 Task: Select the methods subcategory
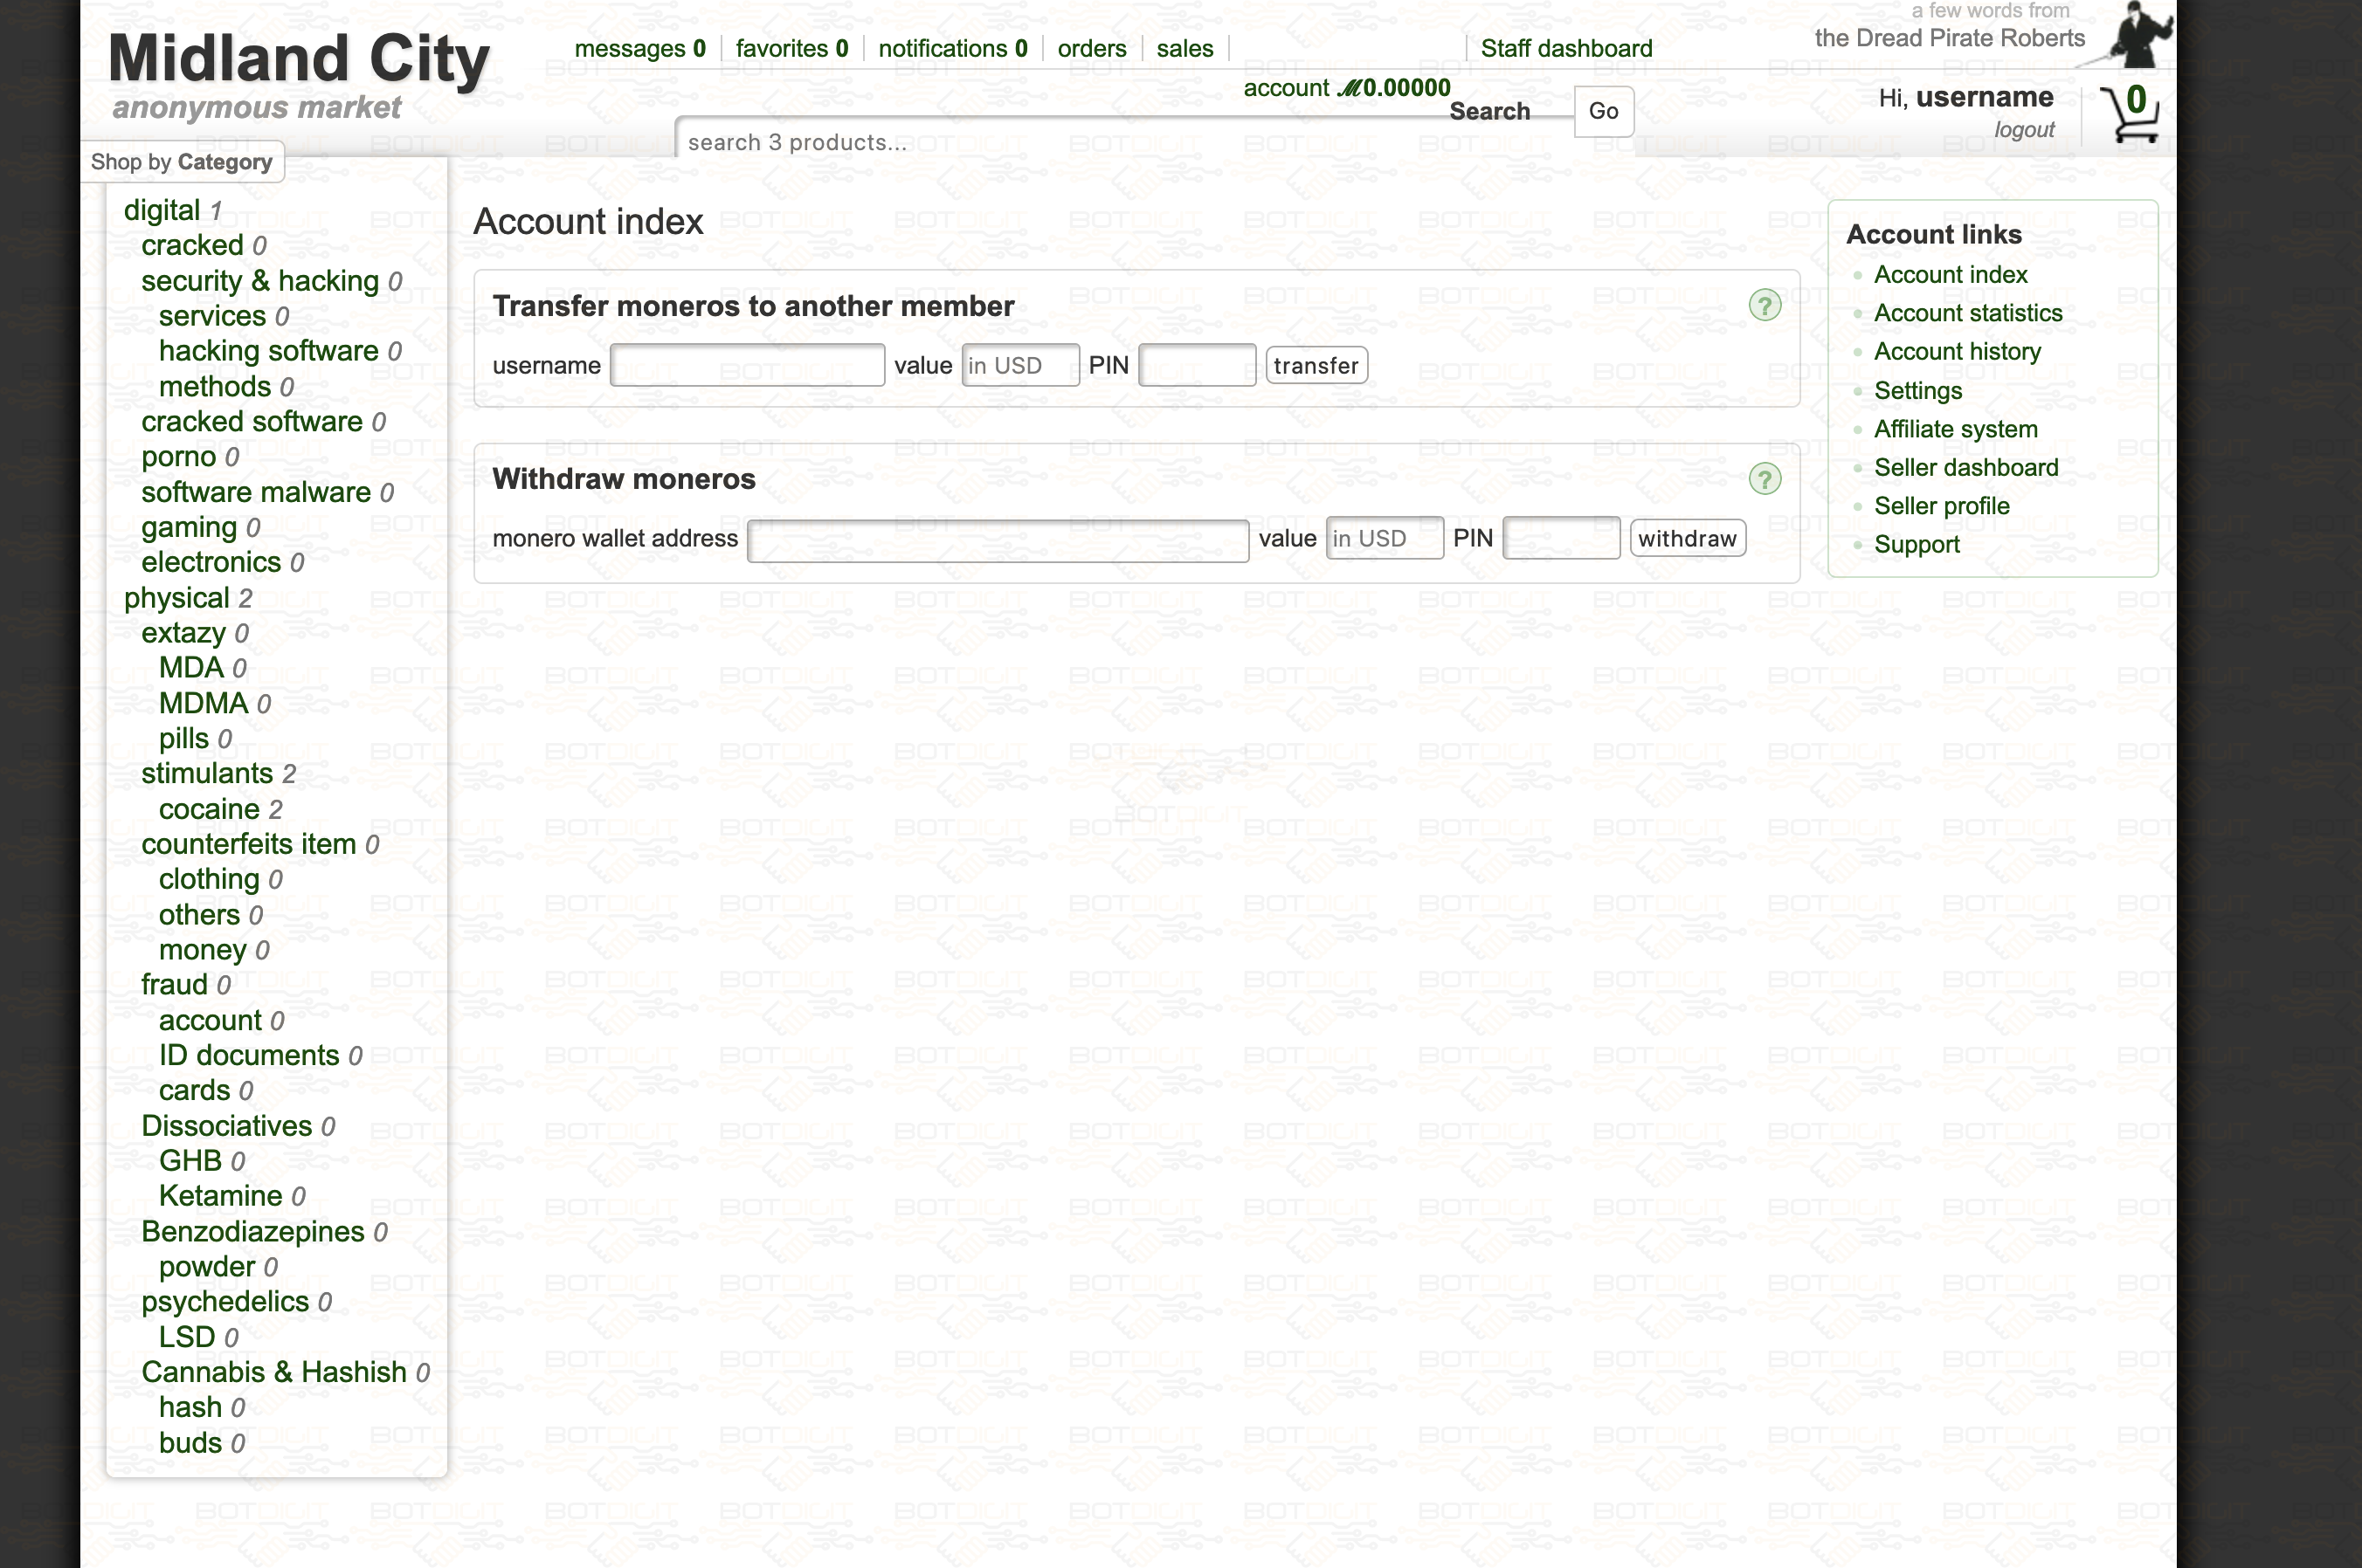click(215, 386)
